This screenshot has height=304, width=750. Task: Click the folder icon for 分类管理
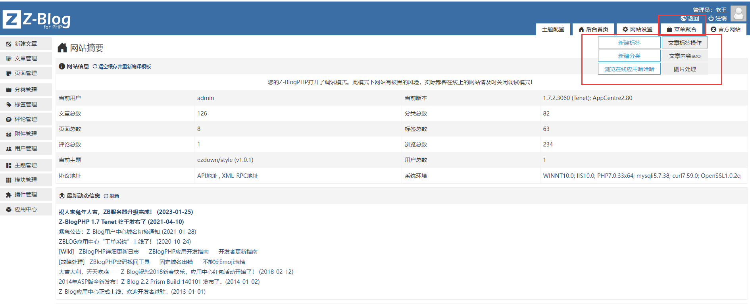pos(9,90)
